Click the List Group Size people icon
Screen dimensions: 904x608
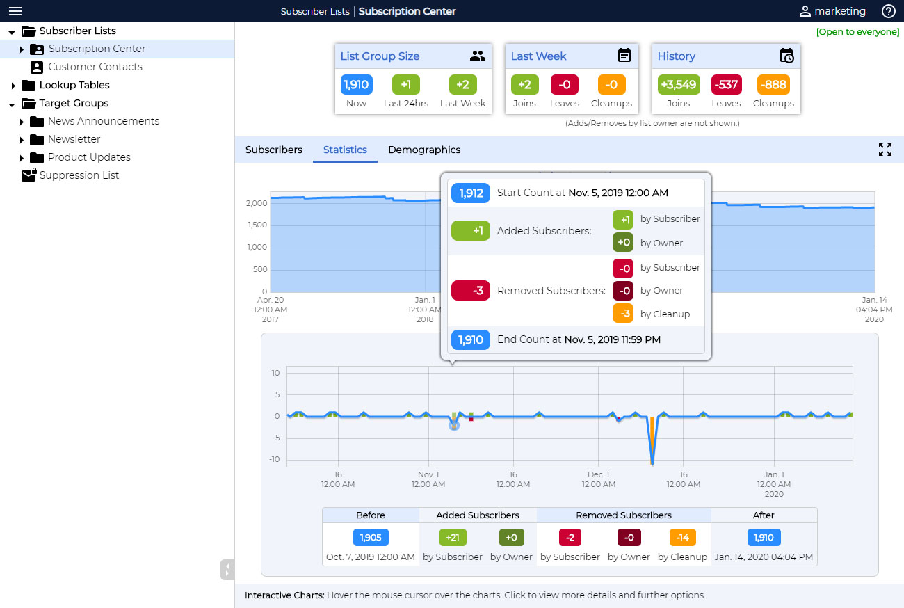point(477,56)
